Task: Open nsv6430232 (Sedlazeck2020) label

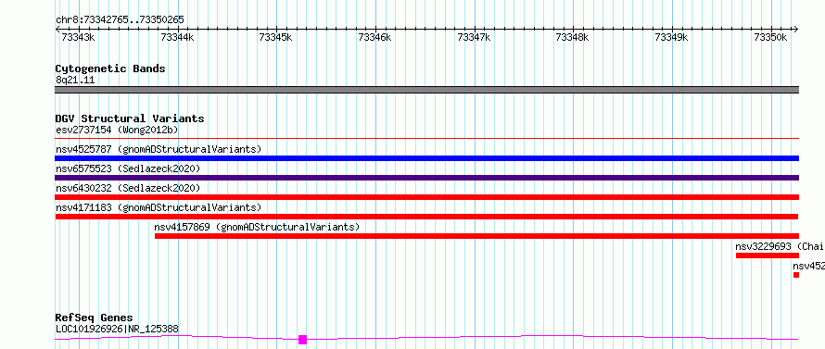Action: coord(128,188)
